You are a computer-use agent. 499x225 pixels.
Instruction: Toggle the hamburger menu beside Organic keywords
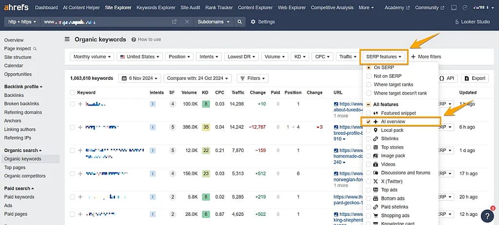(x=67, y=39)
